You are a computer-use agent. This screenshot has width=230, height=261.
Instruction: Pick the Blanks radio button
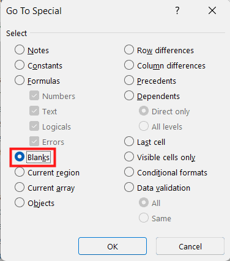coord(20,156)
